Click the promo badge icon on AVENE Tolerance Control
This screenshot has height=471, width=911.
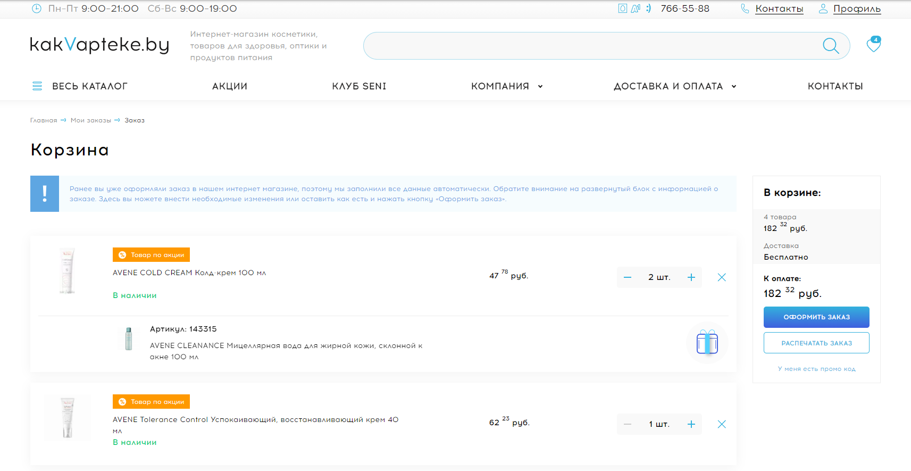tap(122, 402)
